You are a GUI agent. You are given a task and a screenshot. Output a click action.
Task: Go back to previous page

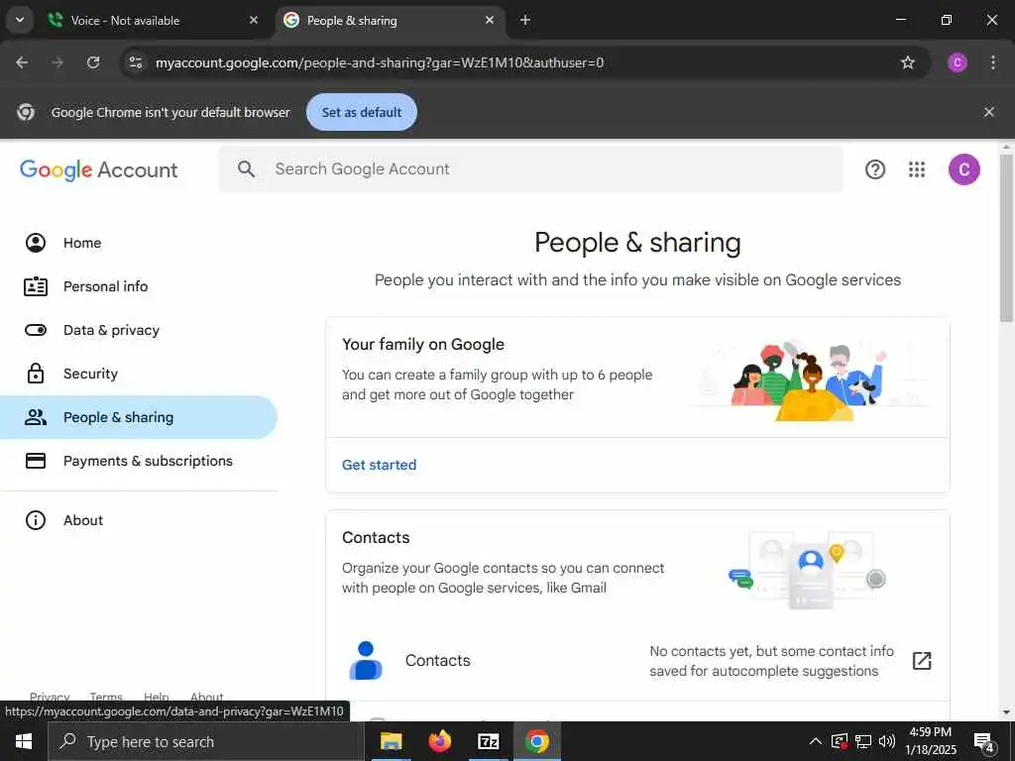pyautogui.click(x=22, y=62)
